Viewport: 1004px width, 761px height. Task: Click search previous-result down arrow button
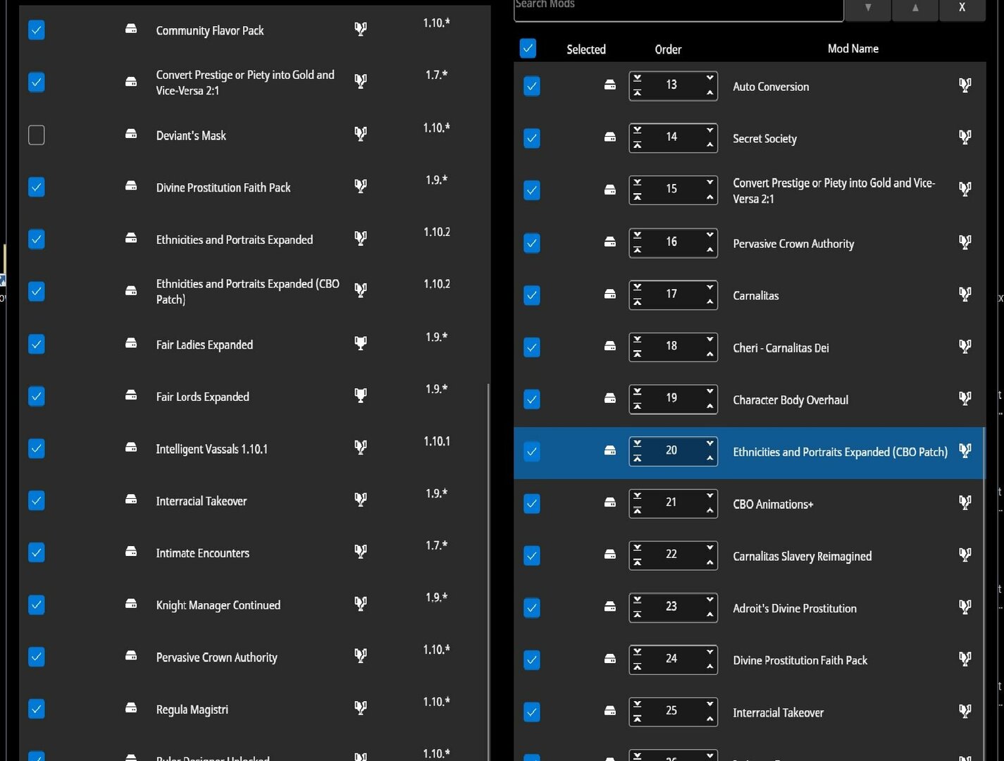pyautogui.click(x=868, y=8)
